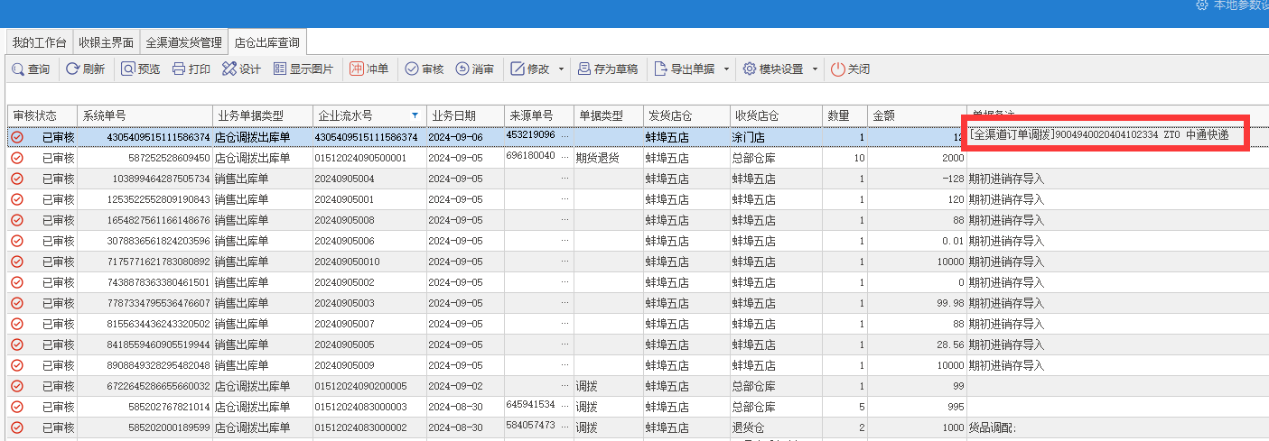Click approved status icon of row 587252528609450
Image resolution: width=1269 pixels, height=441 pixels.
[16, 158]
